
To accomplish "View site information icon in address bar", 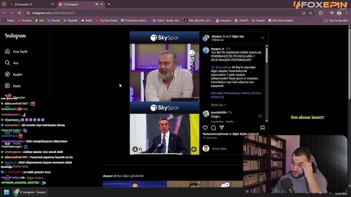I will point(28,13).
